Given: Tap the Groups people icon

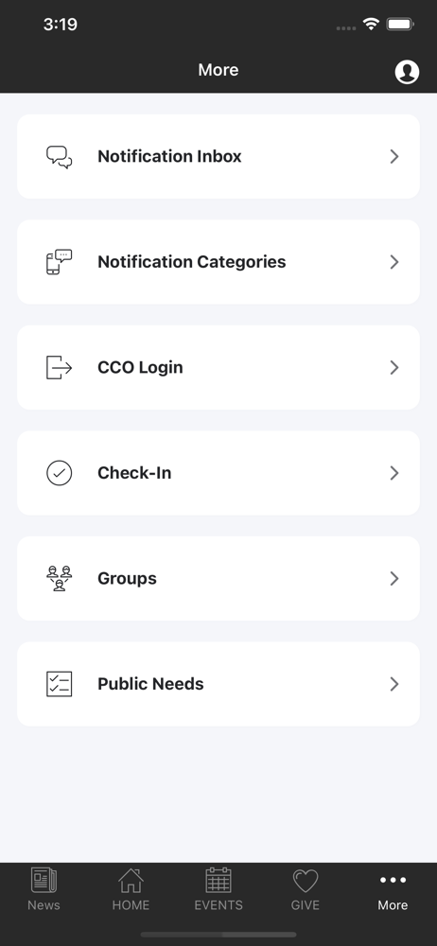Looking at the screenshot, I should click(60, 579).
